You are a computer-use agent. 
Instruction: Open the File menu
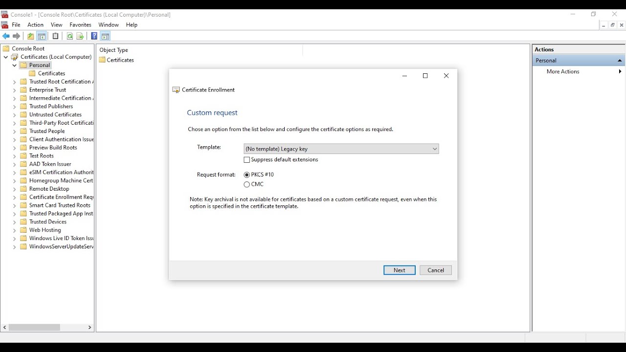tap(16, 25)
